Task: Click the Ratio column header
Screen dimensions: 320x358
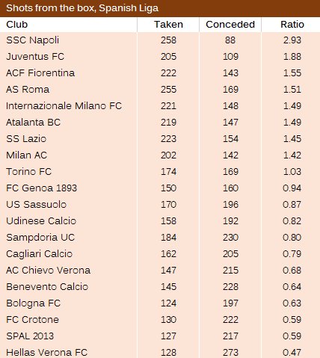Action: point(292,25)
